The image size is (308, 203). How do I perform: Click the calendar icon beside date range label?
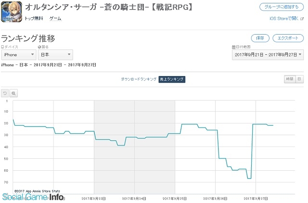pyautogui.click(x=233, y=47)
